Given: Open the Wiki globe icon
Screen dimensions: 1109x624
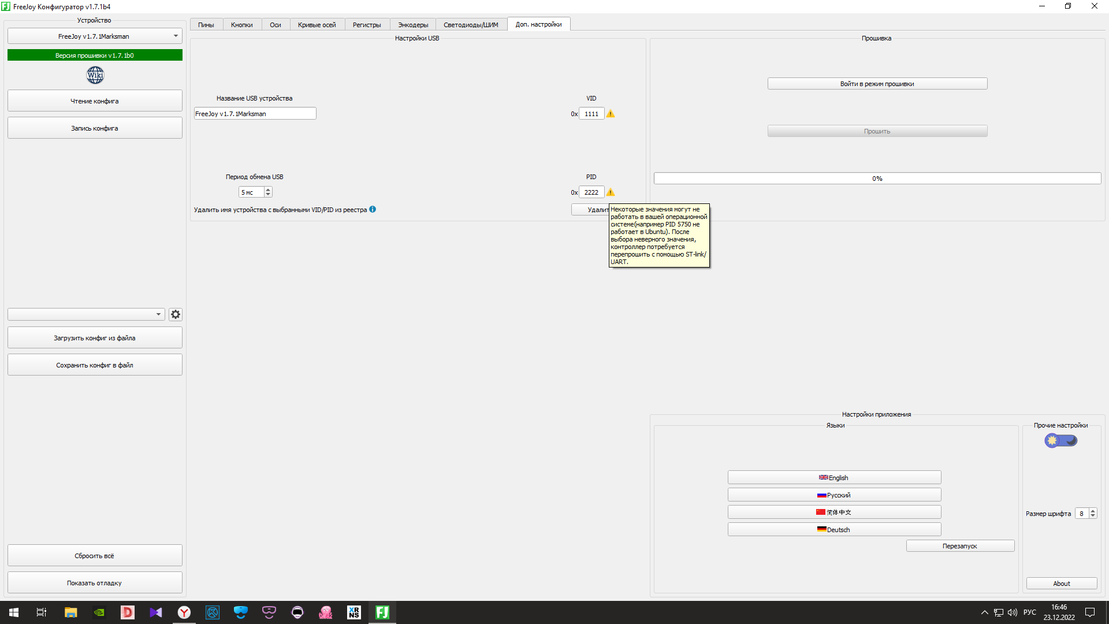Looking at the screenshot, I should point(95,75).
